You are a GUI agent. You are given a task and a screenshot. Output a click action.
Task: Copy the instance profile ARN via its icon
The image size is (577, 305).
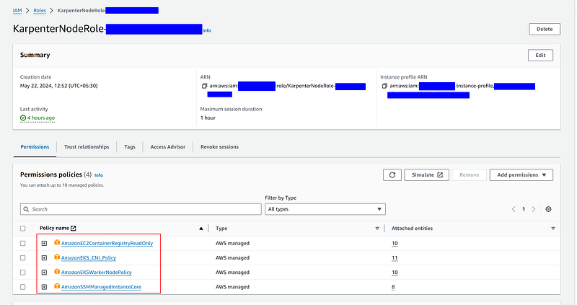[384, 86]
